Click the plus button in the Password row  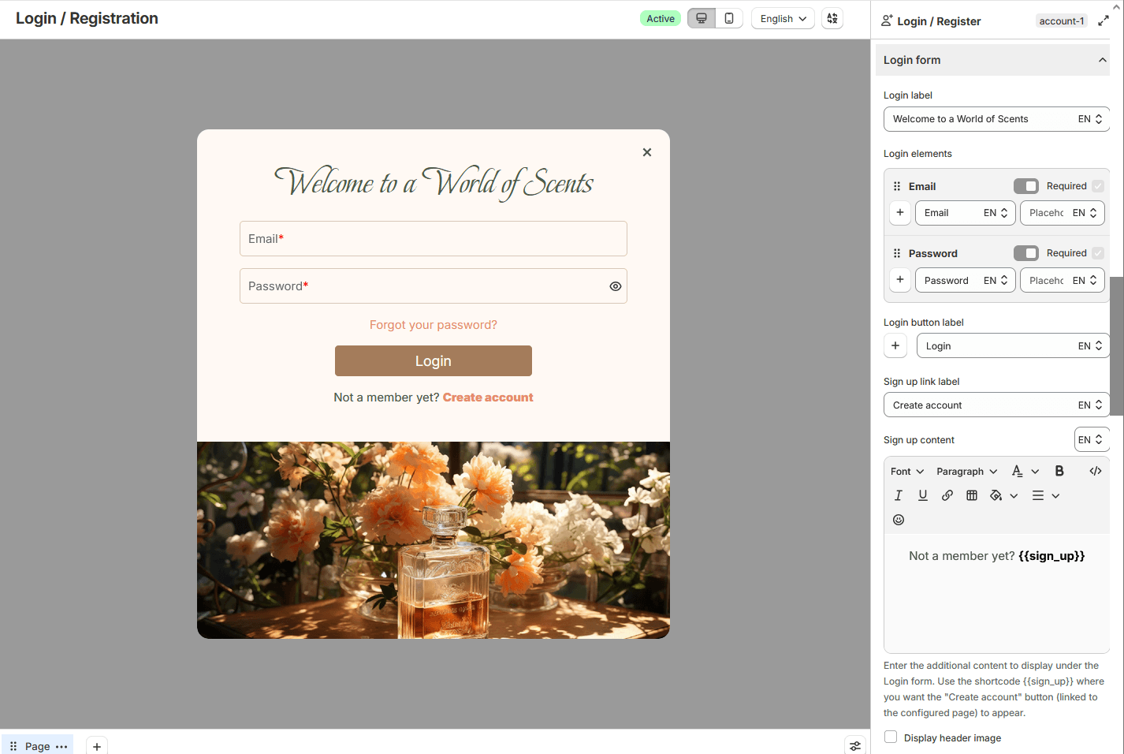pyautogui.click(x=900, y=280)
